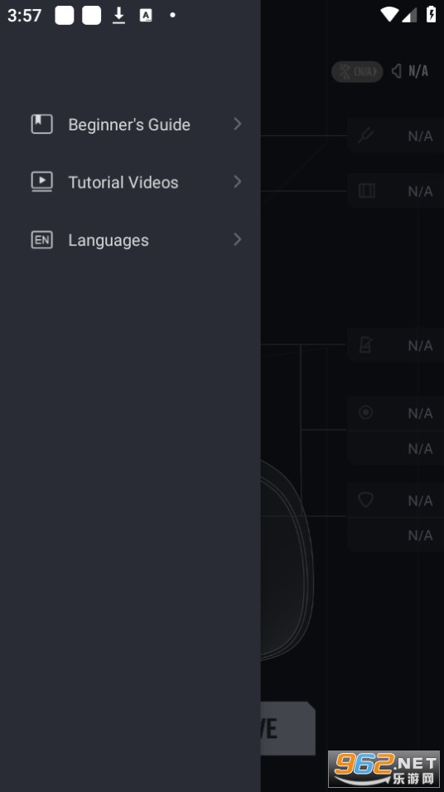Tap the partially hidden button ending in VE
The height and width of the screenshot is (792, 444).
point(287,728)
